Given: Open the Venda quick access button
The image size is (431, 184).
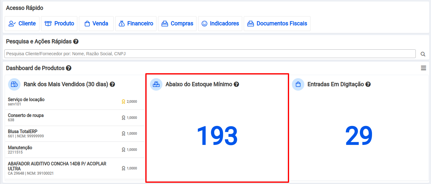Looking at the screenshot, I should click(96, 24).
